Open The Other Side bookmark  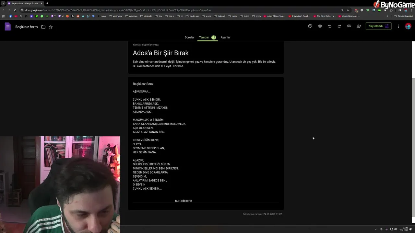(x=324, y=16)
